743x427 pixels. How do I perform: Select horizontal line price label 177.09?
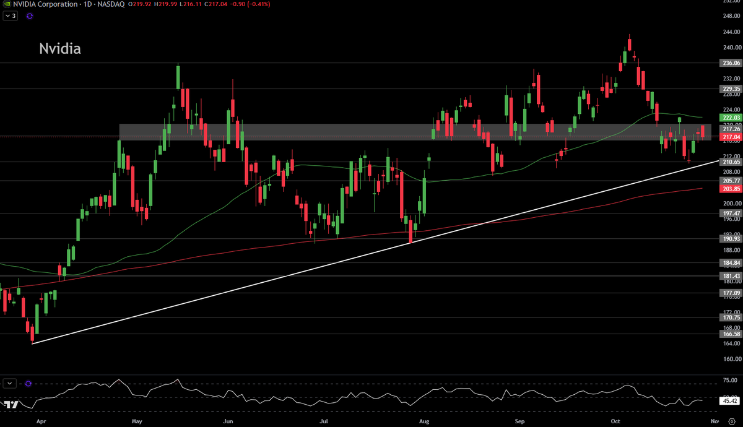pyautogui.click(x=731, y=293)
